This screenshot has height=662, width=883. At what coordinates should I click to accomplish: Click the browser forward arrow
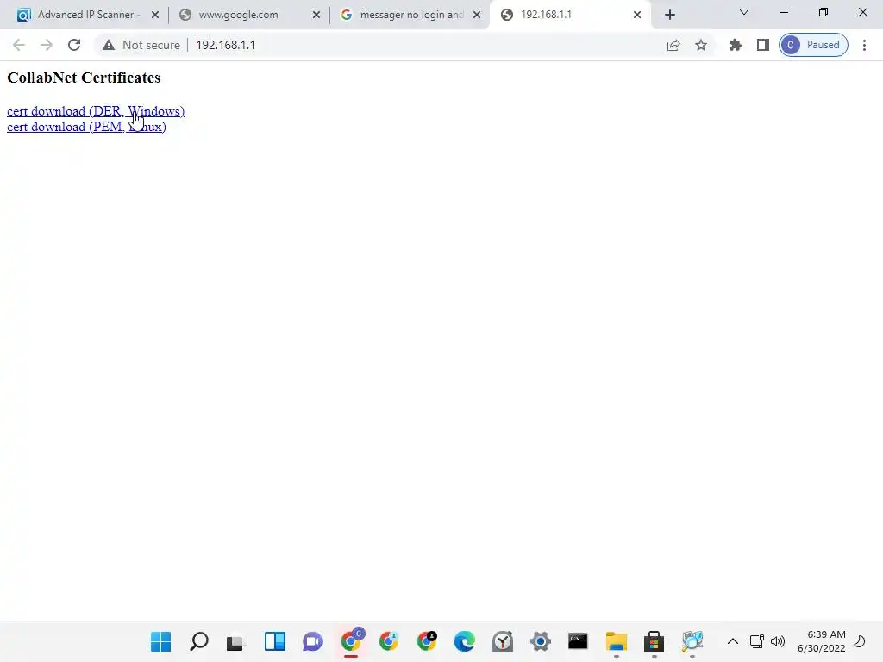pyautogui.click(x=47, y=45)
